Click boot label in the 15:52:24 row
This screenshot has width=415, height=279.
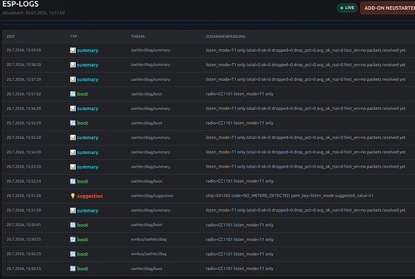pyautogui.click(x=83, y=181)
